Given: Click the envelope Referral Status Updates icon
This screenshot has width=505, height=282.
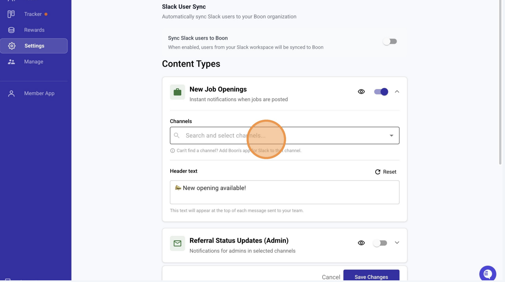Looking at the screenshot, I should (x=178, y=243).
